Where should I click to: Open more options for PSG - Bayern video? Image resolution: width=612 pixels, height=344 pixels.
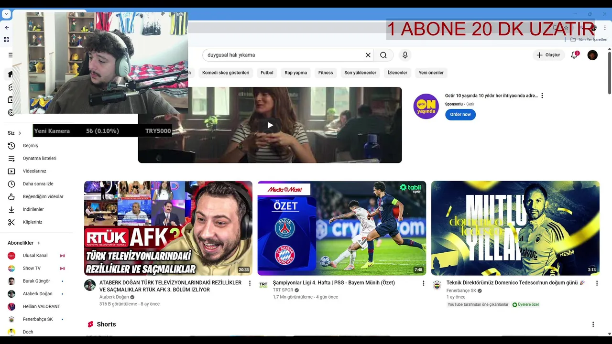[x=423, y=283]
